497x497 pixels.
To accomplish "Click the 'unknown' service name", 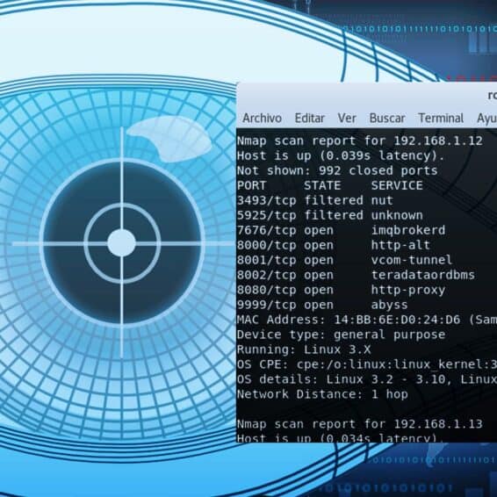I will pyautogui.click(x=397, y=215).
